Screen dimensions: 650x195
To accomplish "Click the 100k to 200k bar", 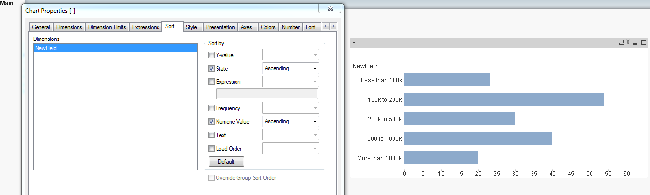I will point(504,99).
